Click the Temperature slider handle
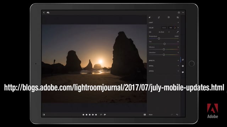This screenshot has height=127, width=227. [159, 38]
